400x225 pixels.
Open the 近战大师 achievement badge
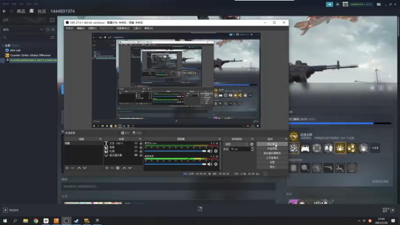[x=293, y=136]
